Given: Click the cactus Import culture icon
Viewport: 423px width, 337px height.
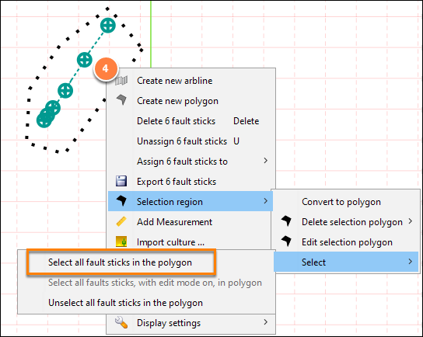Looking at the screenshot, I should (121, 241).
